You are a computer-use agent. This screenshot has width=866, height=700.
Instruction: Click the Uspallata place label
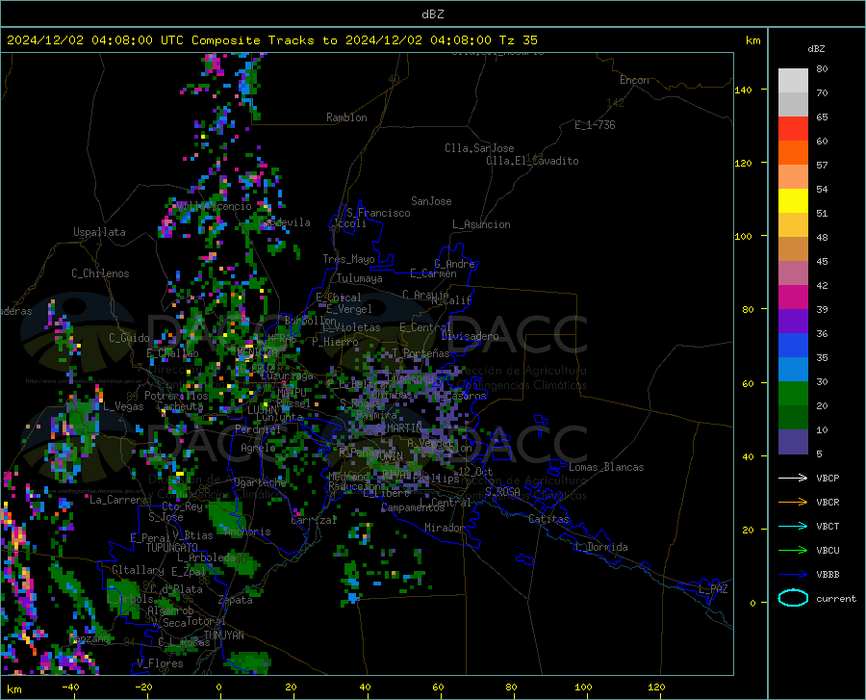click(x=99, y=232)
